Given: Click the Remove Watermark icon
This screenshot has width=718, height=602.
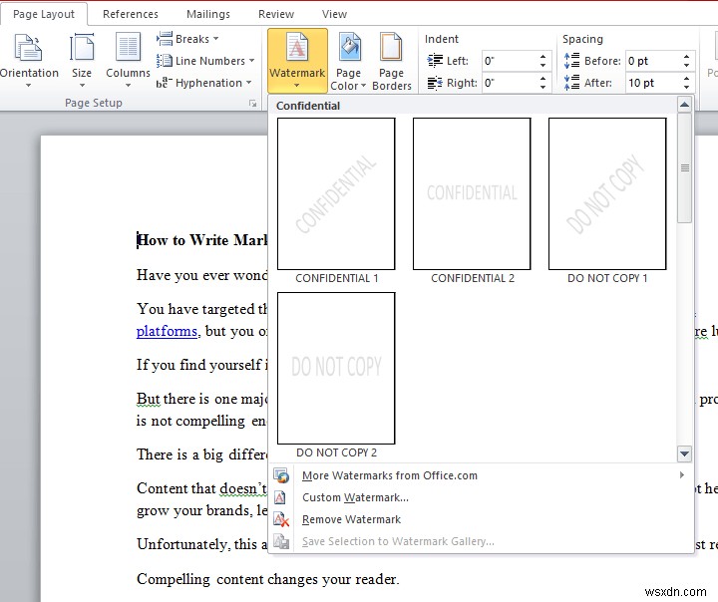Looking at the screenshot, I should tap(281, 519).
